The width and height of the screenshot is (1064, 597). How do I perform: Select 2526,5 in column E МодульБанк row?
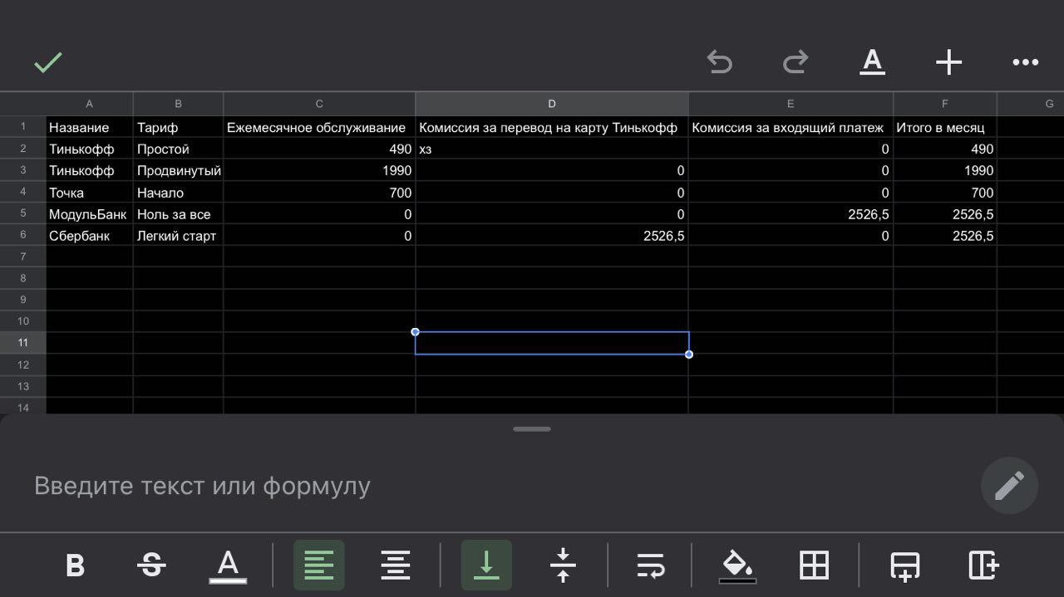pyautogui.click(x=791, y=213)
